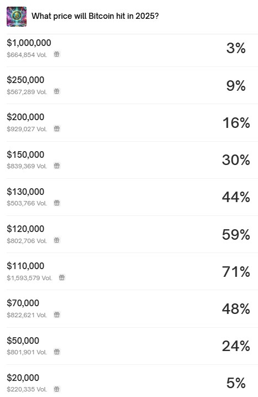Click the 16% chance for $200,000
Image resolution: width=258 pixels, height=397 pixels.
(x=236, y=123)
